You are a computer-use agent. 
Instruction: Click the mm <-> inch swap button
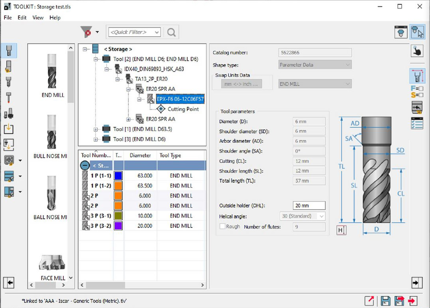[x=241, y=84]
